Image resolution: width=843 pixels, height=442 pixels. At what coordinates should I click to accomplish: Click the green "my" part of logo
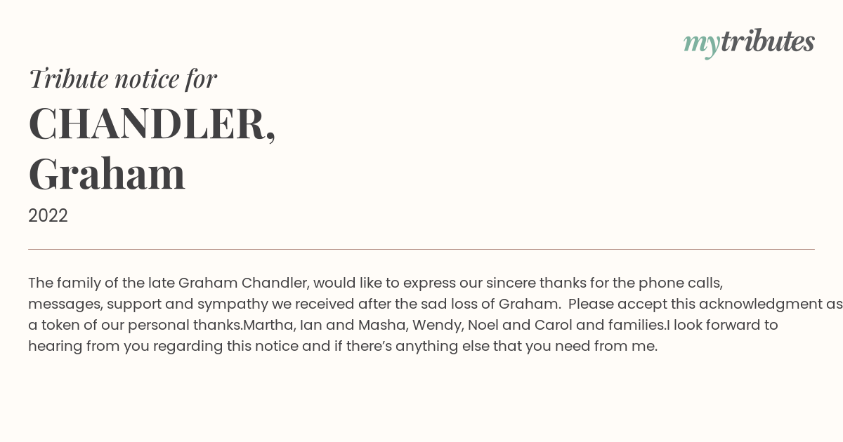click(701, 45)
